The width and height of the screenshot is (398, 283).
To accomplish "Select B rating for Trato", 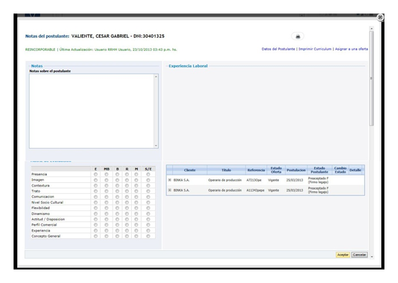I will coord(116,189).
